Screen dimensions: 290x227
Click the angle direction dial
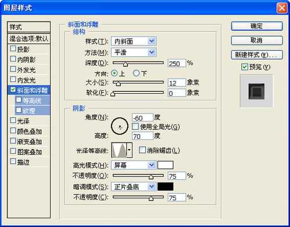click(120, 126)
